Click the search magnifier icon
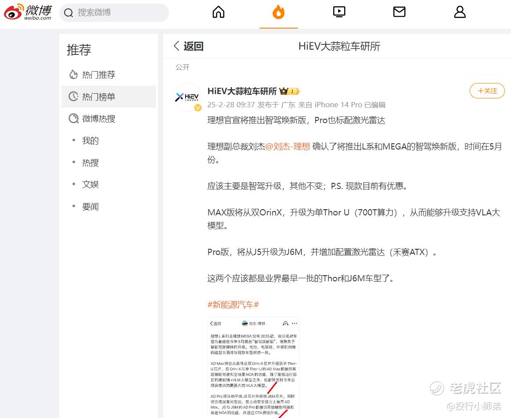This screenshot has height=418, width=511. 68,13
